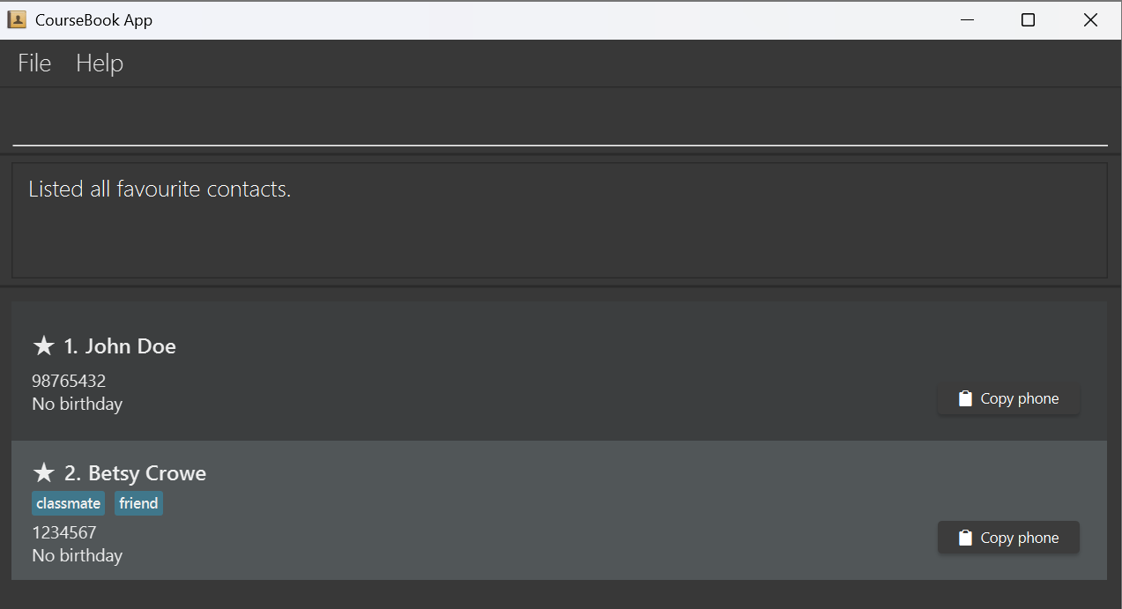Click the 'friend' tag on Betsy Crowe
This screenshot has width=1122, height=609.
pos(138,503)
